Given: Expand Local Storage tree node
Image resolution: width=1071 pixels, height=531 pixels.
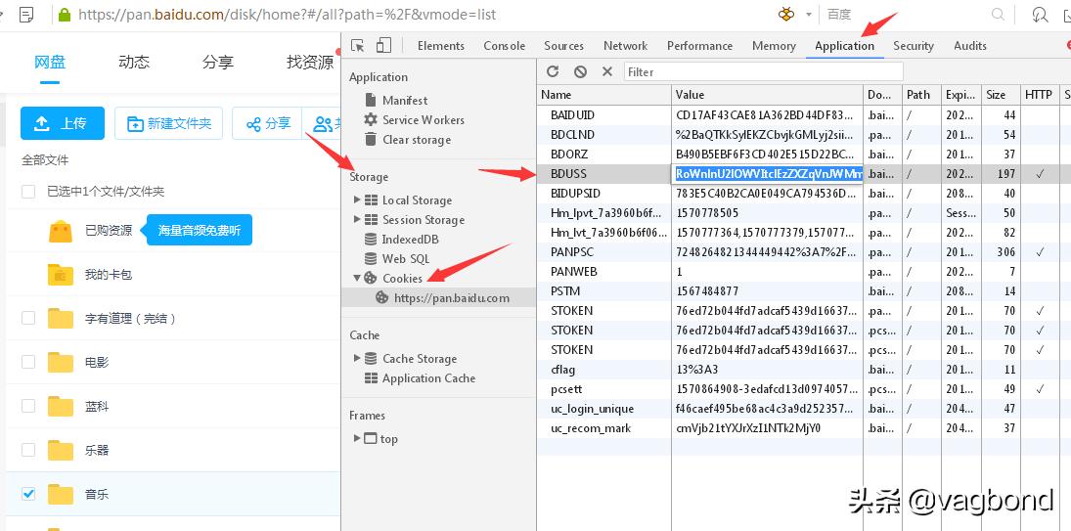Looking at the screenshot, I should pos(357,199).
